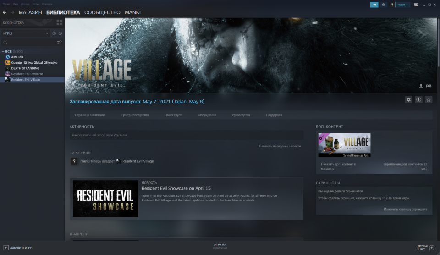
Task: Open Центр сообщества link
Action: coord(135,115)
